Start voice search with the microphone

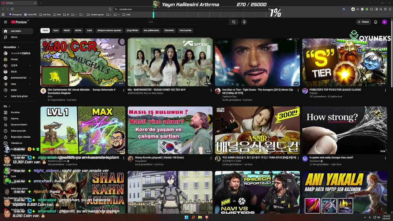pyautogui.click(x=244, y=22)
